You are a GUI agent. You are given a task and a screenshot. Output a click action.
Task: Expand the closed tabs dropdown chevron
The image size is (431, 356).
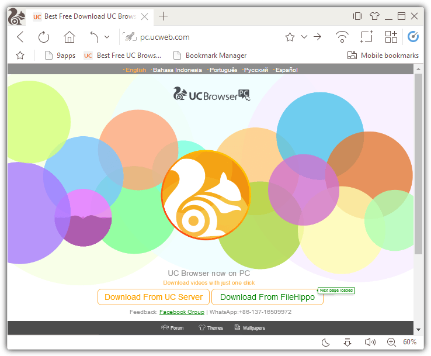[x=107, y=37]
